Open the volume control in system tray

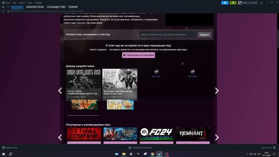click(255, 154)
